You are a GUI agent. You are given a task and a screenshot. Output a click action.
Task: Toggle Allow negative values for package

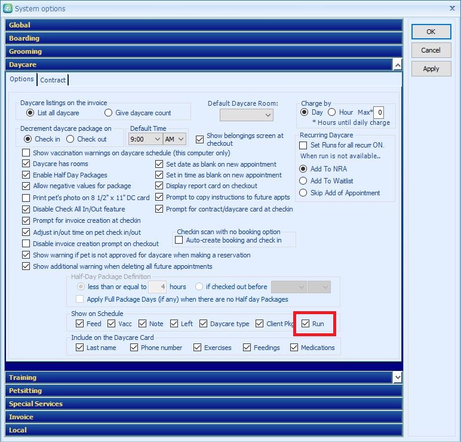26,186
